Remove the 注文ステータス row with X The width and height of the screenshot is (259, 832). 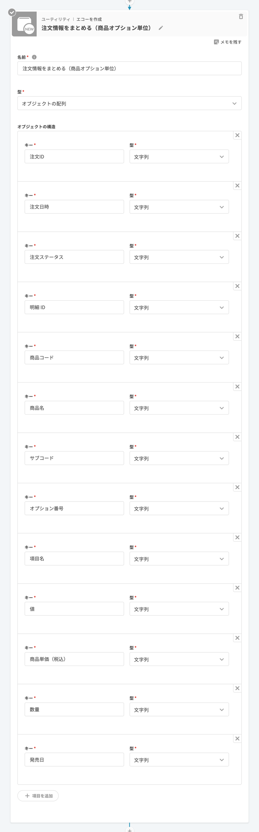pos(237,236)
